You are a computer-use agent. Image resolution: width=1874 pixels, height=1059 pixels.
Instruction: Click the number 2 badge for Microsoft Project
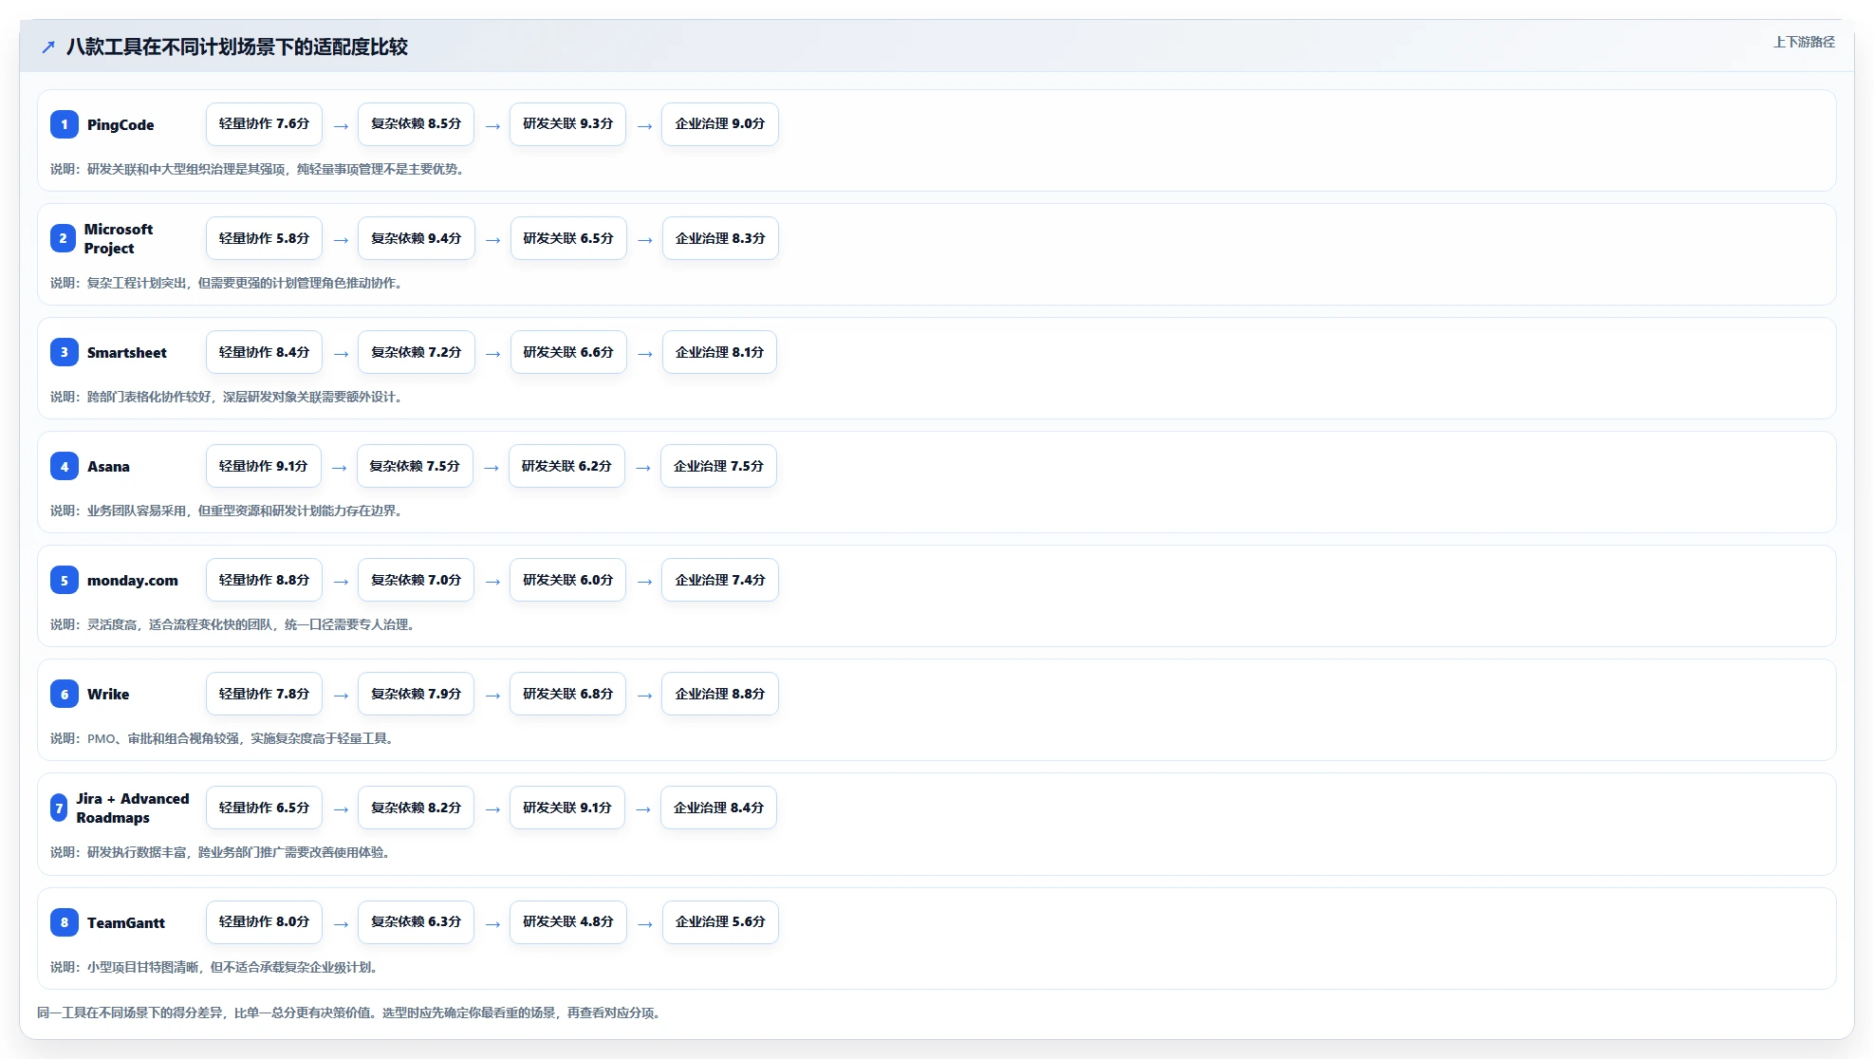pos(63,238)
